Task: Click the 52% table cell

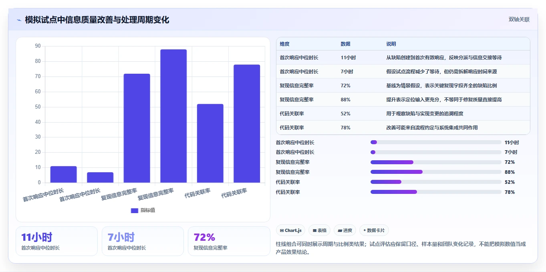Action: tap(346, 114)
